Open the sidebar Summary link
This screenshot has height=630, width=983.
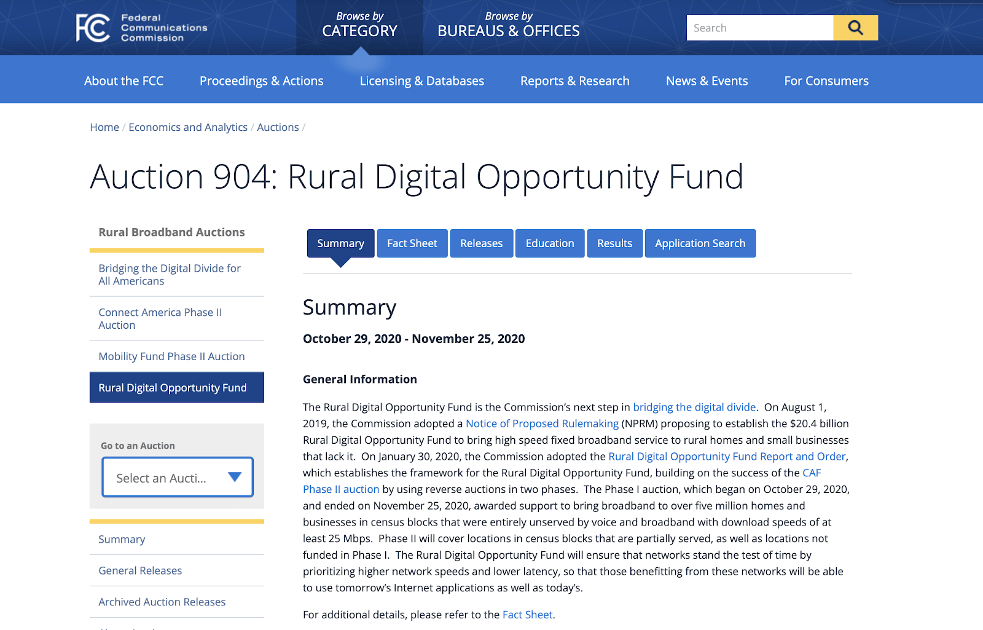(x=122, y=539)
